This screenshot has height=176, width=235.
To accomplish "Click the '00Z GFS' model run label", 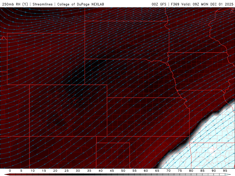I will [x=159, y=4].
